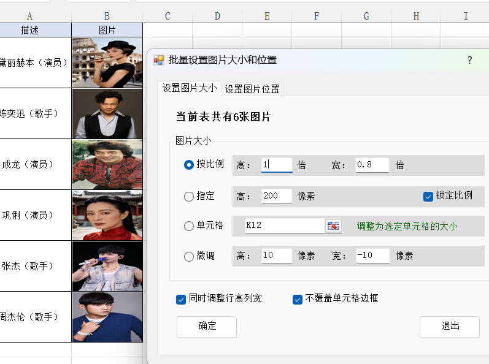This screenshot has height=364, width=489.
Task: Toggle the 锁定比例 checkbox
Action: point(428,196)
